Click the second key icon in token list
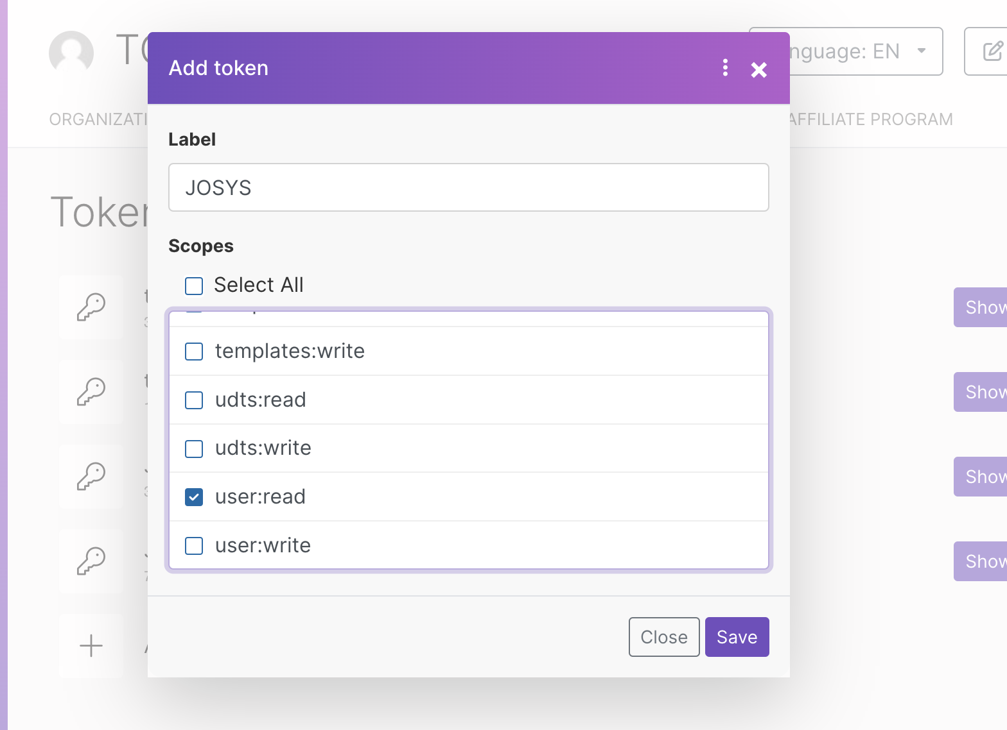 point(91,392)
